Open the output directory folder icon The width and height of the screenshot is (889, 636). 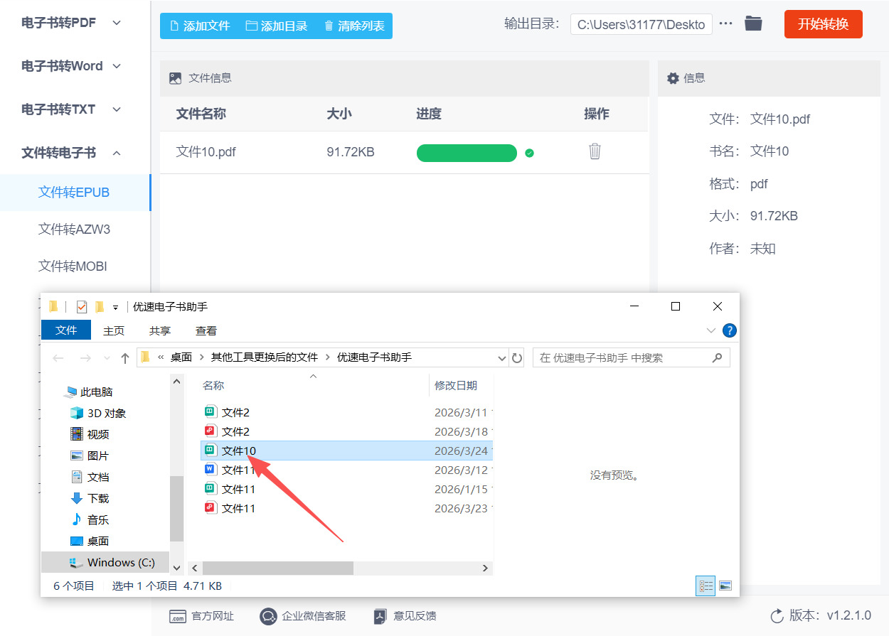tap(753, 23)
